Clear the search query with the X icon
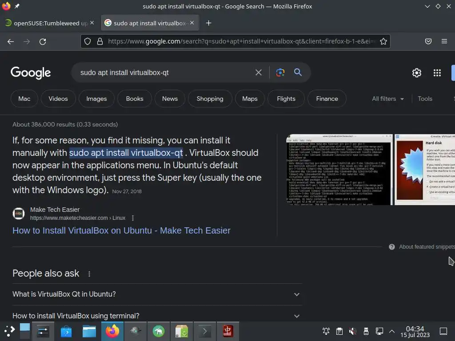This screenshot has width=455, height=341. pos(258,72)
